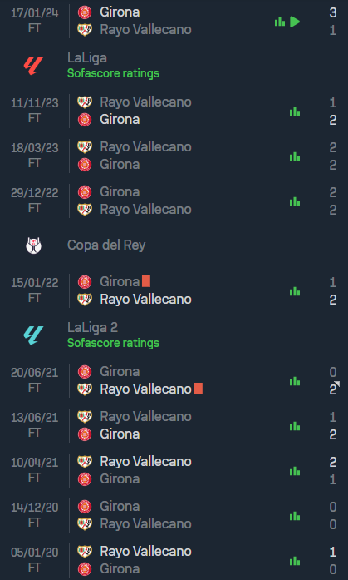Screen dimensions: 348x580
Task: Click Rayo Vallecano crest in 10/04/21 match
Action: click(85, 461)
